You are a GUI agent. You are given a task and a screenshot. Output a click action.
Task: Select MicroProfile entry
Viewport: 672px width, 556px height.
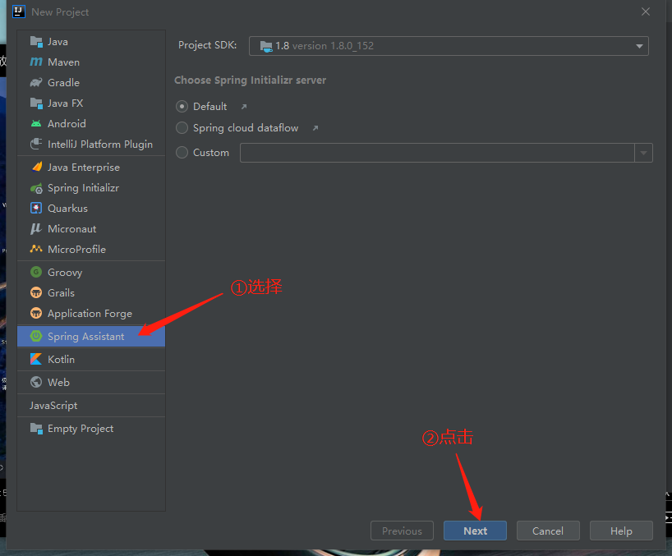pyautogui.click(x=91, y=250)
